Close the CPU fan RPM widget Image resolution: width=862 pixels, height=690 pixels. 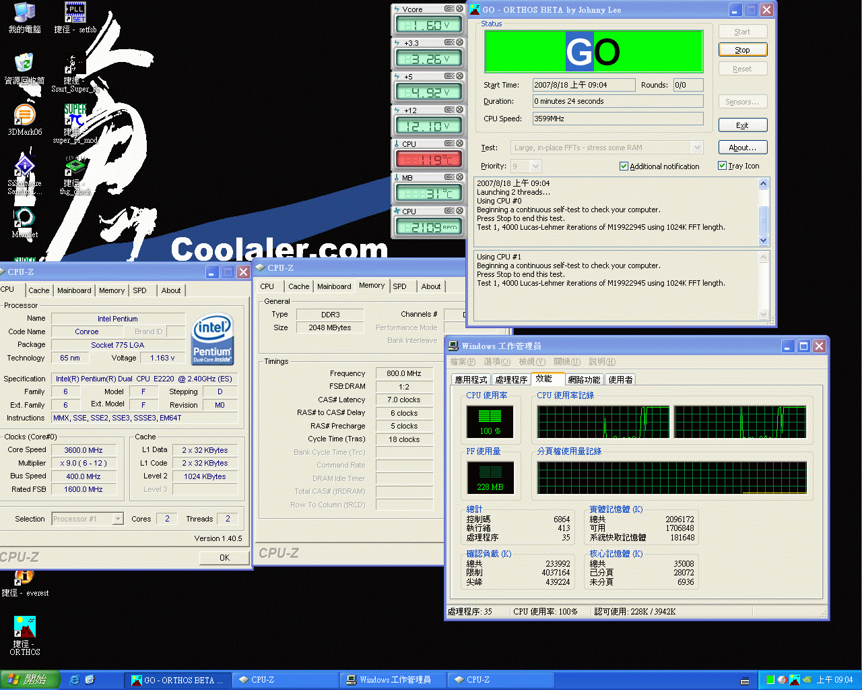tap(460, 211)
